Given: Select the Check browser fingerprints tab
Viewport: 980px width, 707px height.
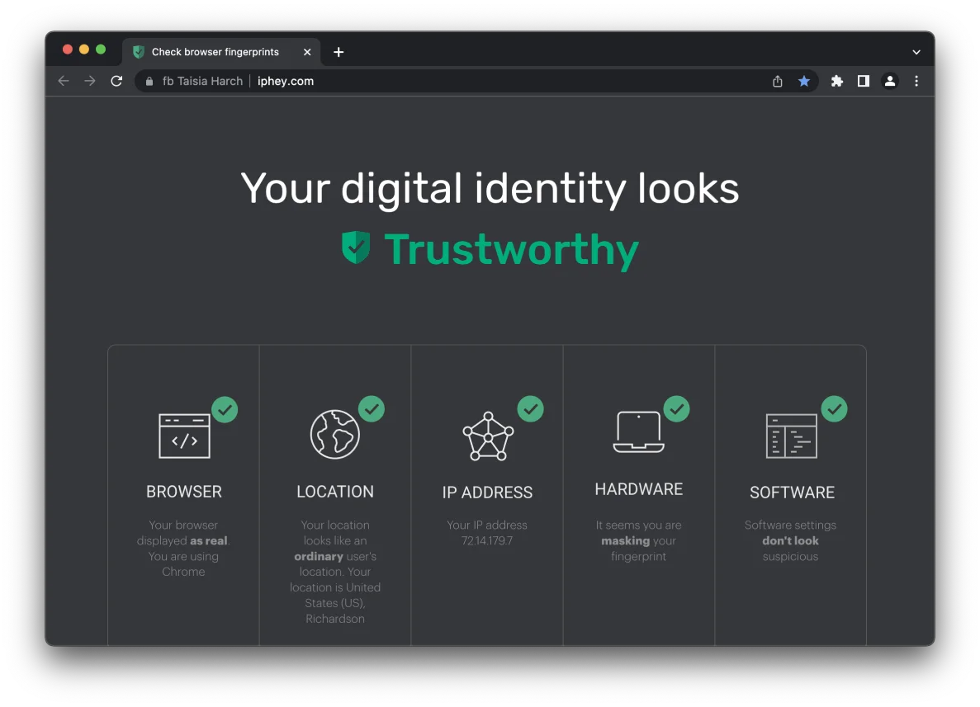Looking at the screenshot, I should point(221,52).
